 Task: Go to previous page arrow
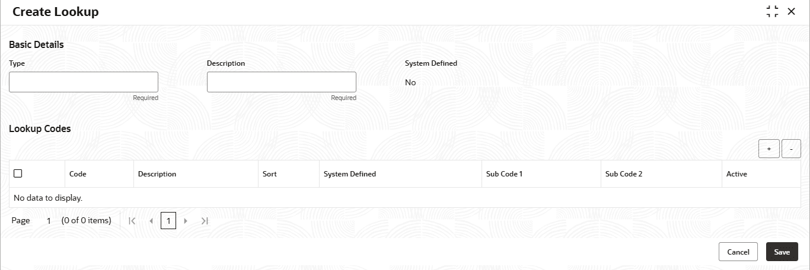click(151, 221)
